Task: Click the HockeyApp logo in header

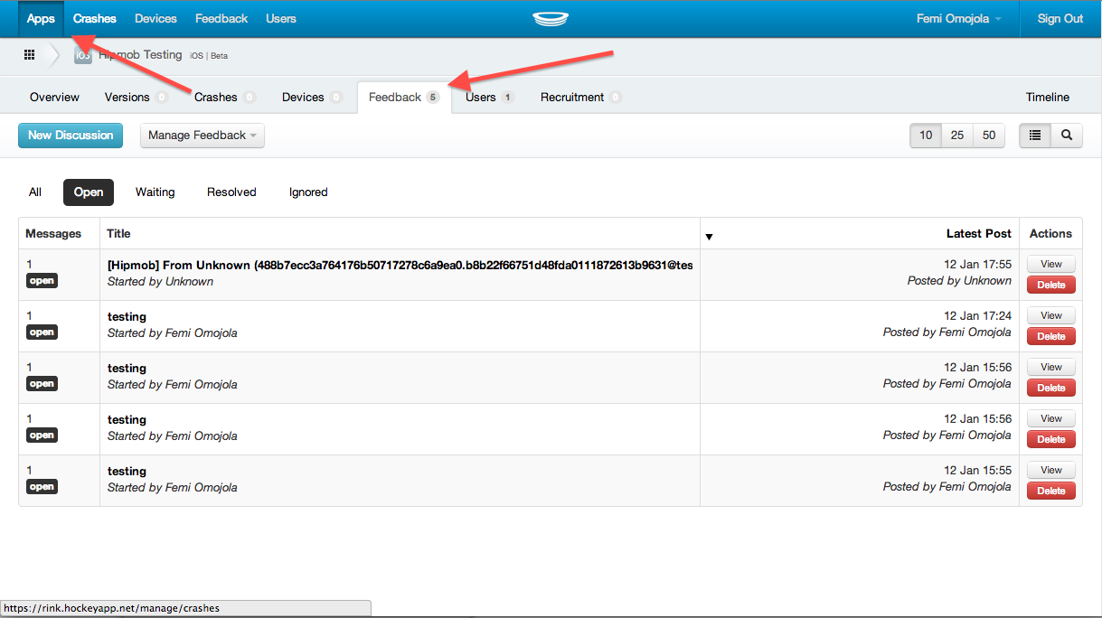Action: point(550,19)
